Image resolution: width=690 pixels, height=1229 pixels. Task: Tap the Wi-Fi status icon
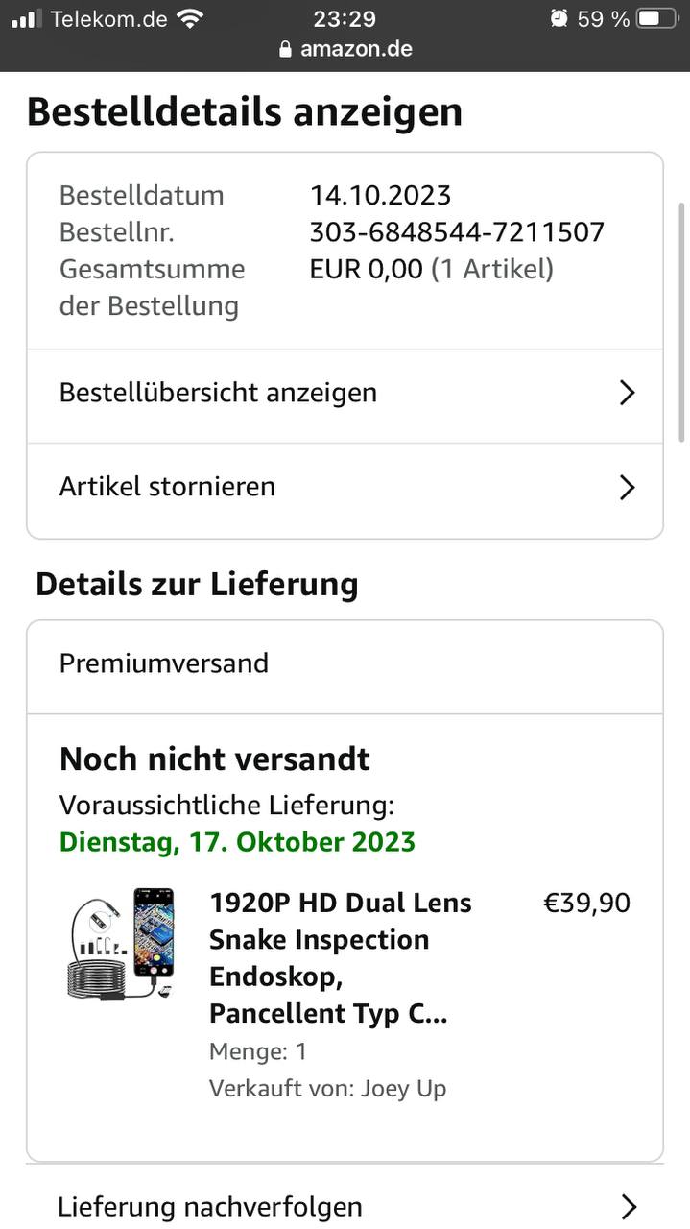point(190,18)
